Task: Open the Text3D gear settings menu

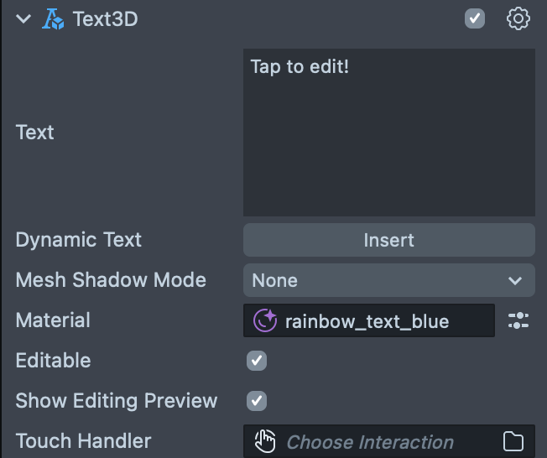Action: pyautogui.click(x=518, y=18)
